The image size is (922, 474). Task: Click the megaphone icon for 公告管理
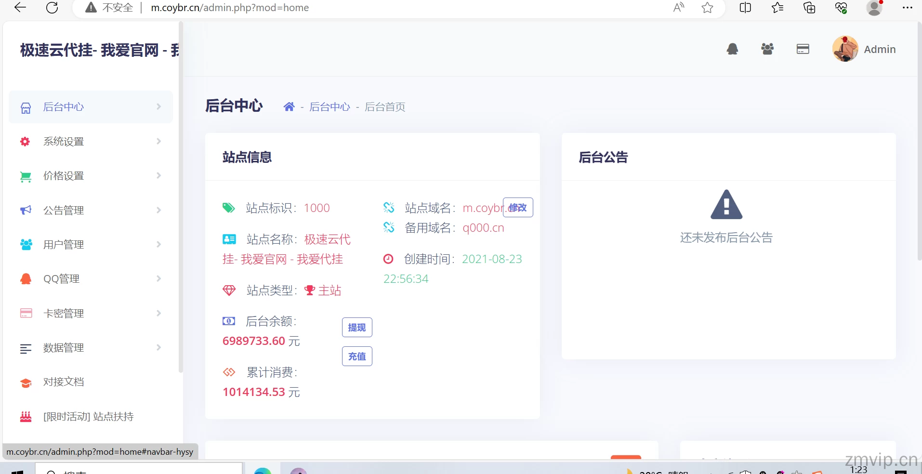click(26, 210)
